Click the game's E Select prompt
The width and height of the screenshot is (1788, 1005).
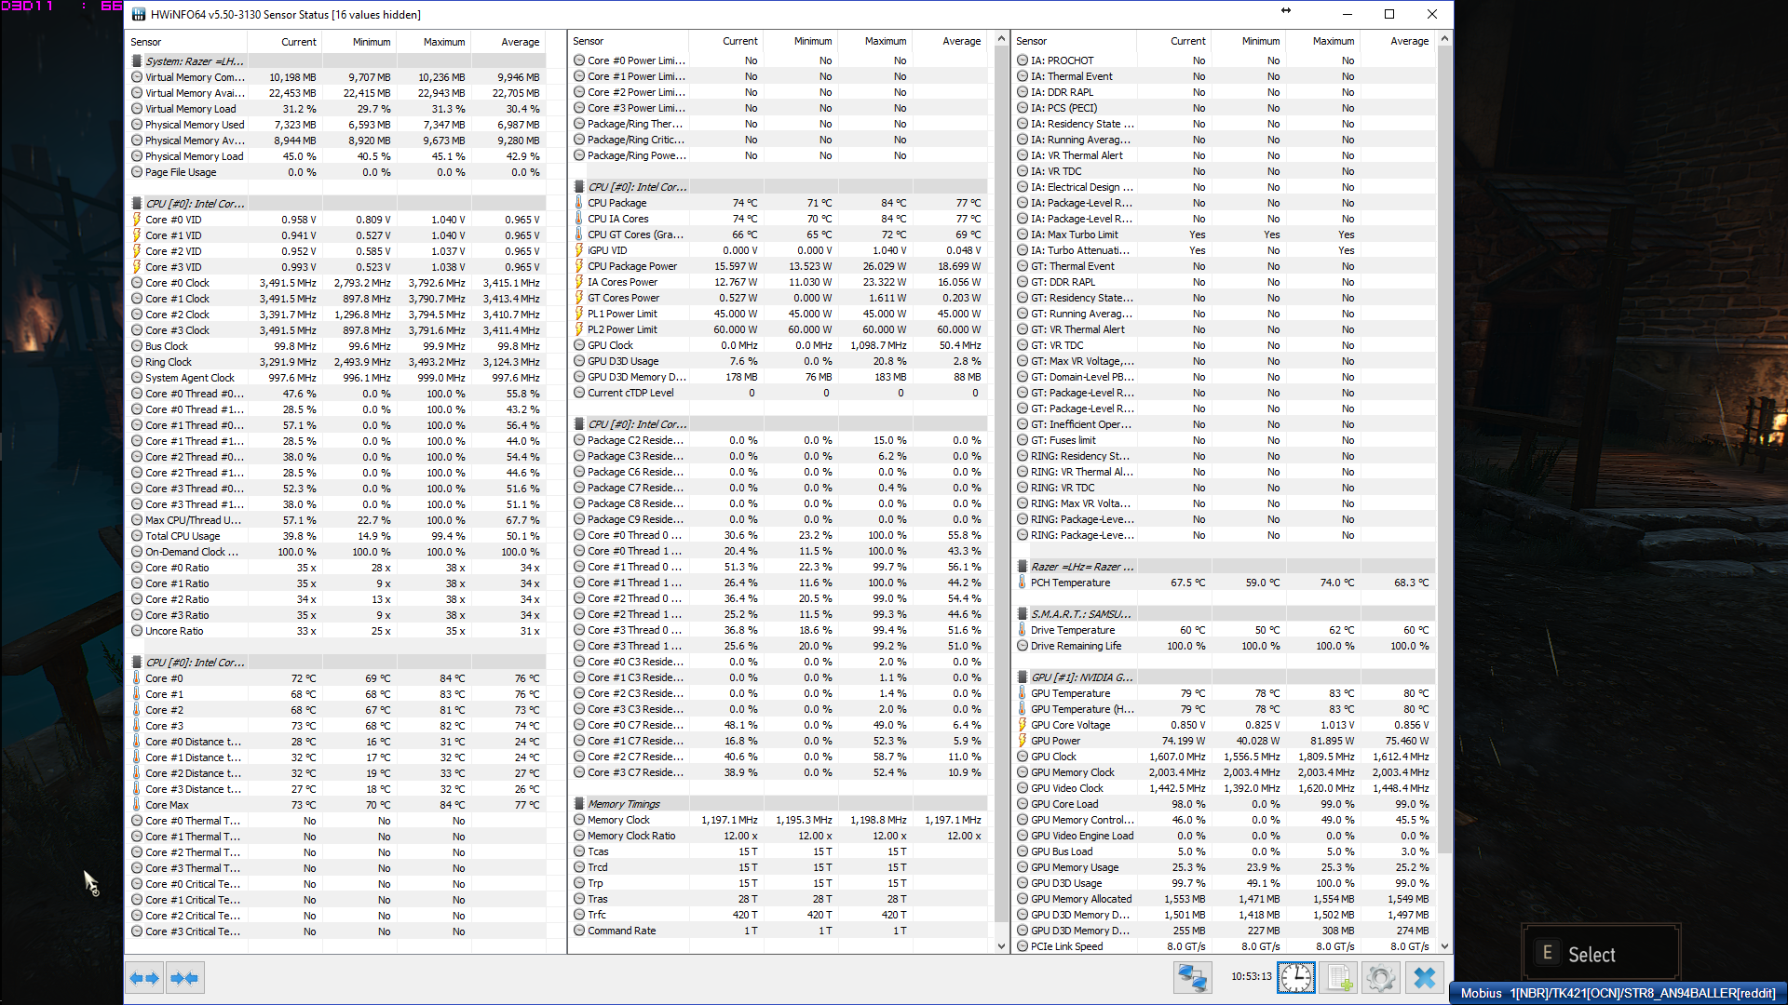[1600, 954]
